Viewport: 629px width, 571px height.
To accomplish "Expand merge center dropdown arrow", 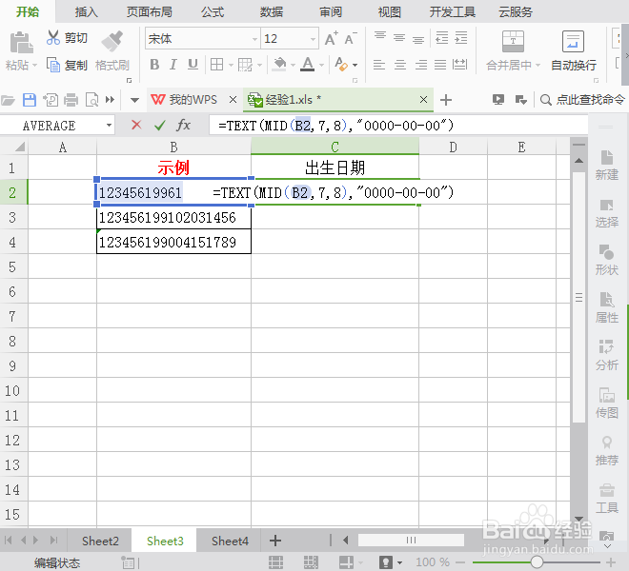I will (538, 65).
